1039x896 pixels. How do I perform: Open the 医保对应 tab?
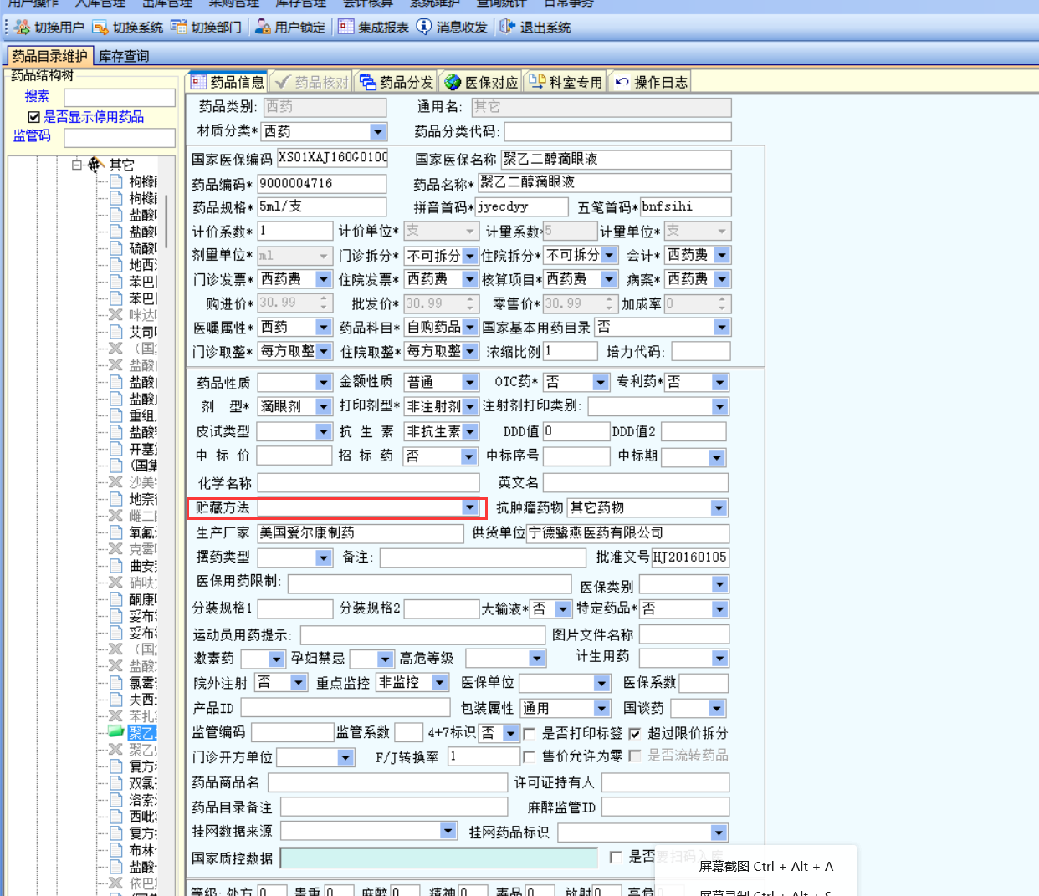tap(481, 82)
